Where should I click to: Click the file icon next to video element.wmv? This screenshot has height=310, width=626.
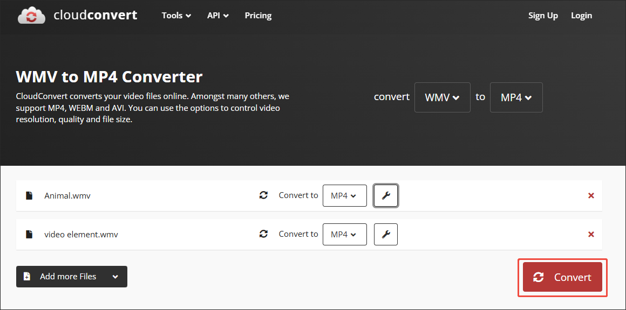point(29,234)
